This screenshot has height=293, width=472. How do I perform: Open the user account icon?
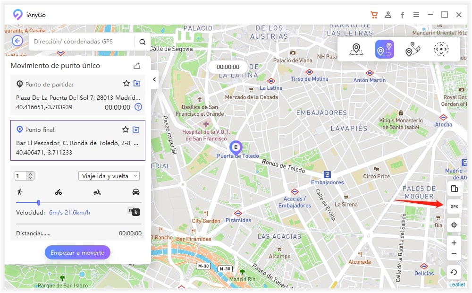coord(388,15)
